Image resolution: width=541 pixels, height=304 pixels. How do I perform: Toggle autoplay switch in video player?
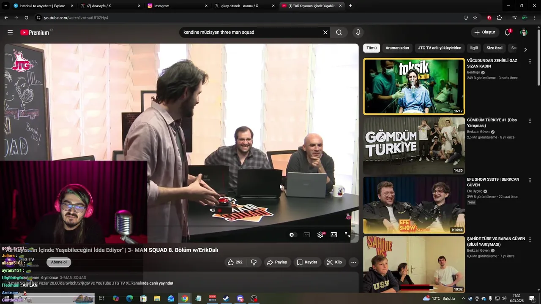pos(293,235)
